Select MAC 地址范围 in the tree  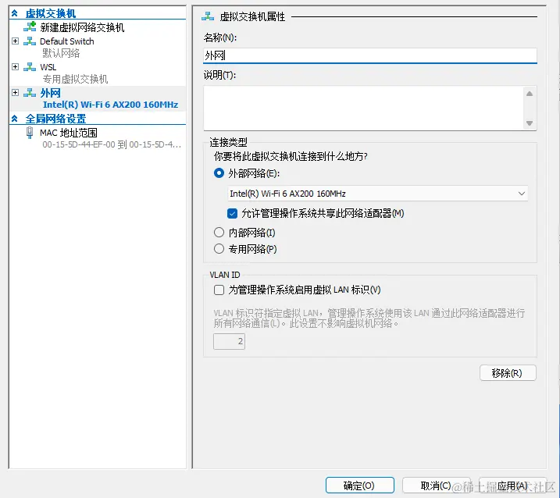point(69,133)
